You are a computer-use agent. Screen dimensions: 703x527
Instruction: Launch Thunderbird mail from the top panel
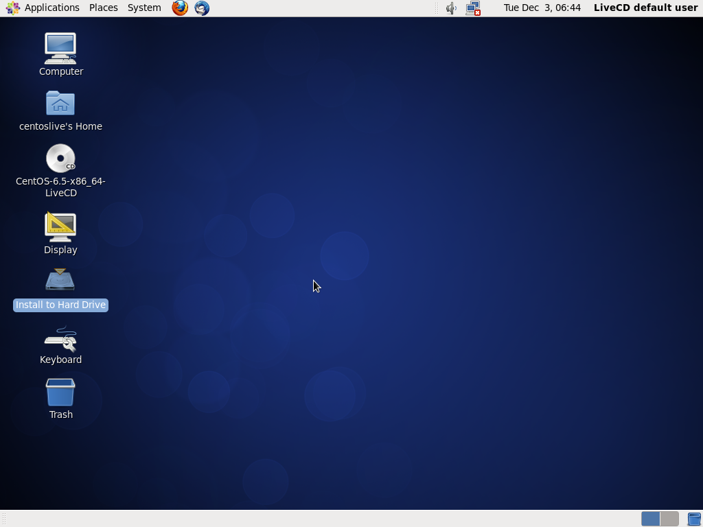point(202,8)
